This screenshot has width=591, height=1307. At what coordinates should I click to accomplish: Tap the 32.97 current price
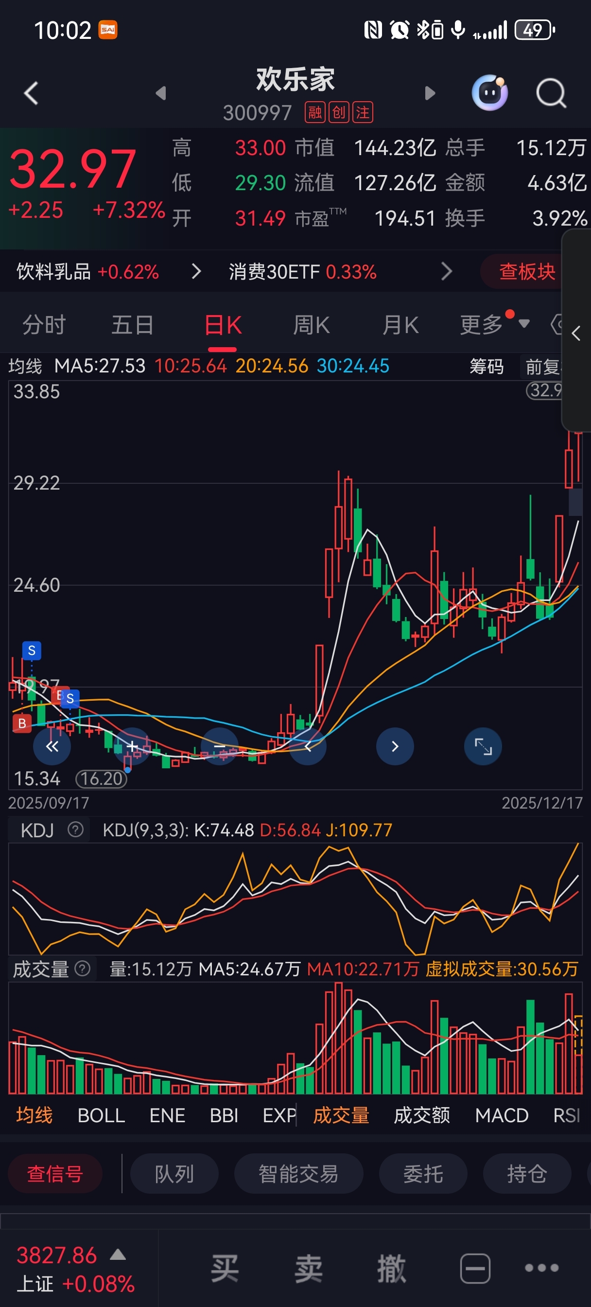click(x=72, y=168)
